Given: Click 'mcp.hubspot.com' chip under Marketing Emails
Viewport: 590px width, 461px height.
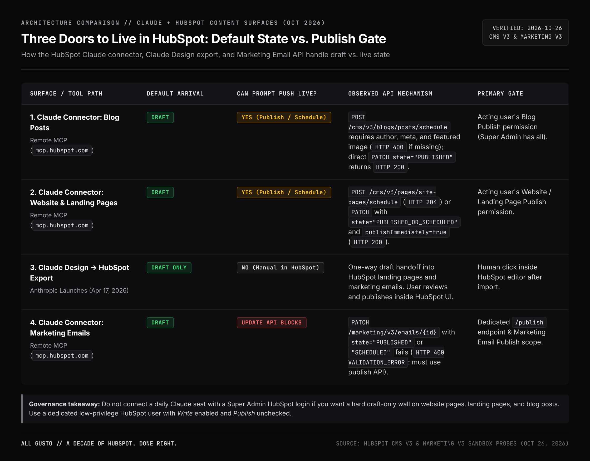Looking at the screenshot, I should (x=62, y=355).
